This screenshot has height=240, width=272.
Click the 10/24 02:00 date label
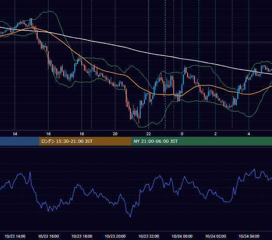pyautogui.click(x=216, y=236)
